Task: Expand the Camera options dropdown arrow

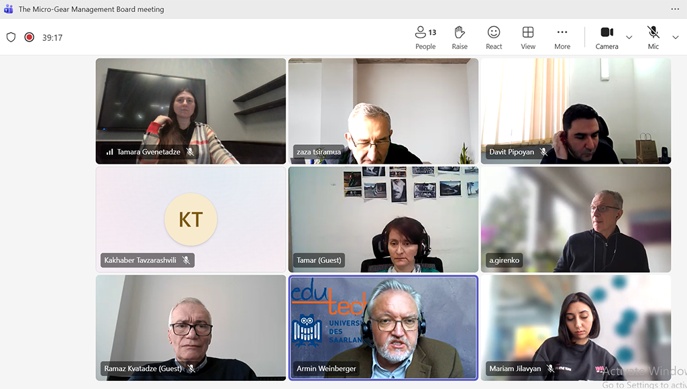Action: click(x=629, y=38)
